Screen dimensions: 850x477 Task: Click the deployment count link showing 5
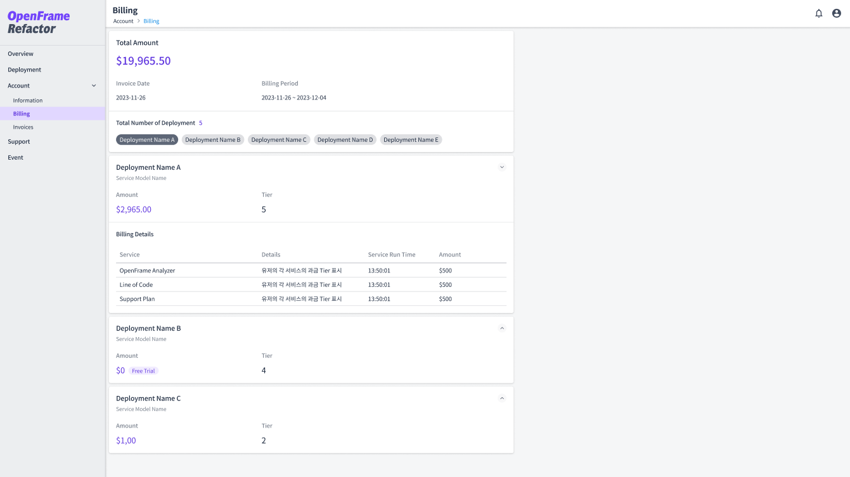(x=201, y=122)
